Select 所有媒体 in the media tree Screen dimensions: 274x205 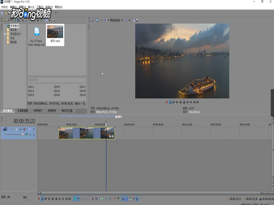(14, 26)
